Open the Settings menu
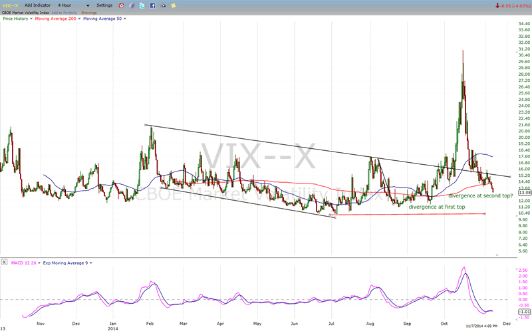Image resolution: width=532 pixels, height=331 pixels. [x=104, y=5]
